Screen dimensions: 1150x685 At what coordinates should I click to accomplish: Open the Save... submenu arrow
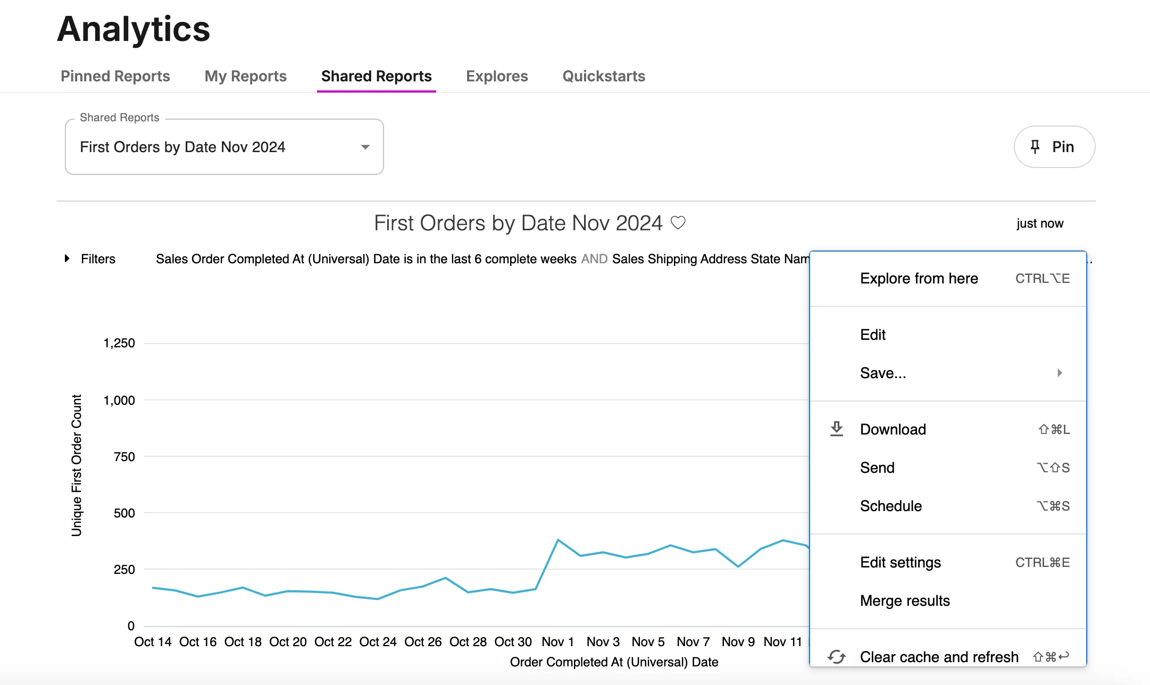pos(1060,373)
